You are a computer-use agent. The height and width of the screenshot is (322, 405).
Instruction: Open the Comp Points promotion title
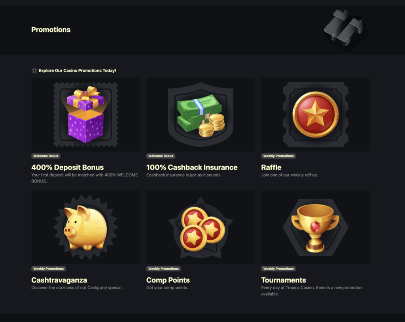coord(168,280)
